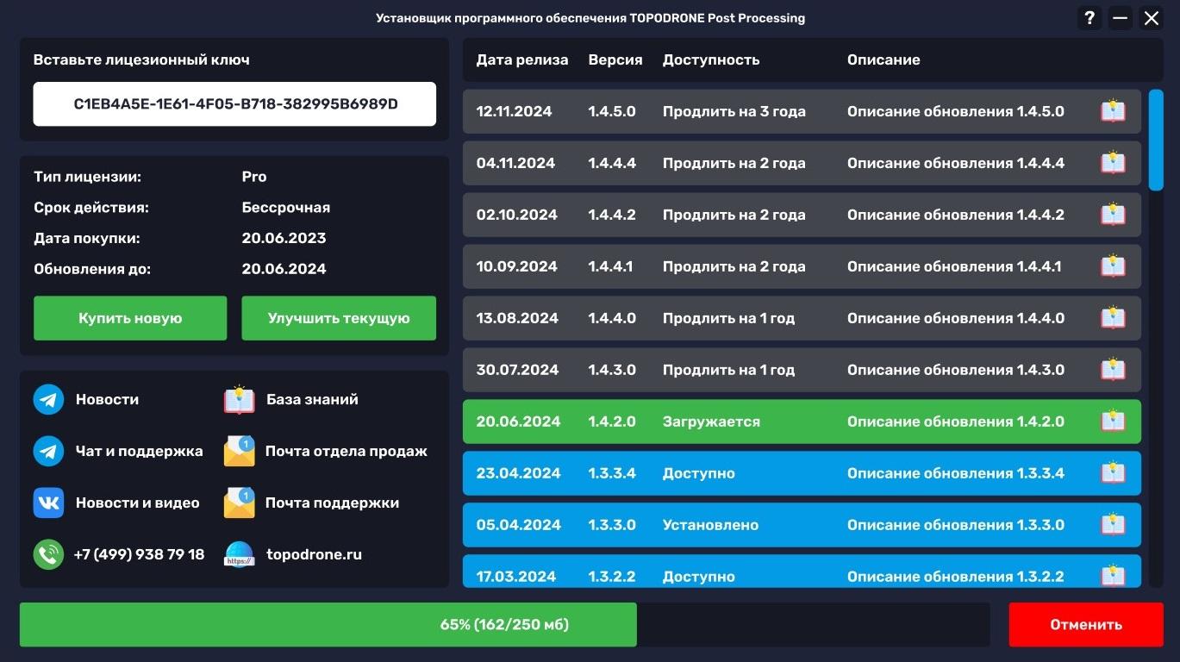
Task: Click the envelope icon for Почта отдела продаж
Action: [x=240, y=451]
